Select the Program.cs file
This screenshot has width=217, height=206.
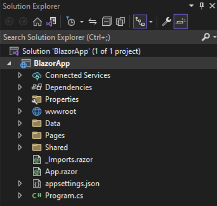[64, 196]
